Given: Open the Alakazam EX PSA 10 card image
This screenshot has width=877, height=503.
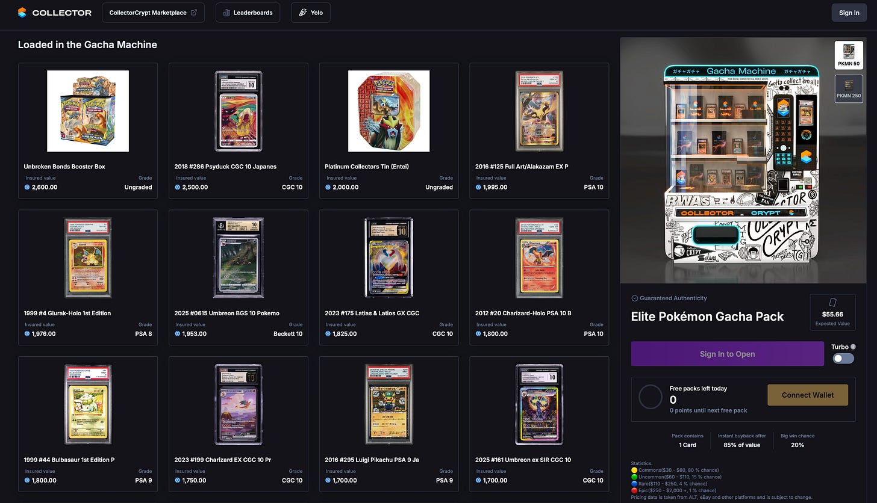Looking at the screenshot, I should click(x=539, y=111).
